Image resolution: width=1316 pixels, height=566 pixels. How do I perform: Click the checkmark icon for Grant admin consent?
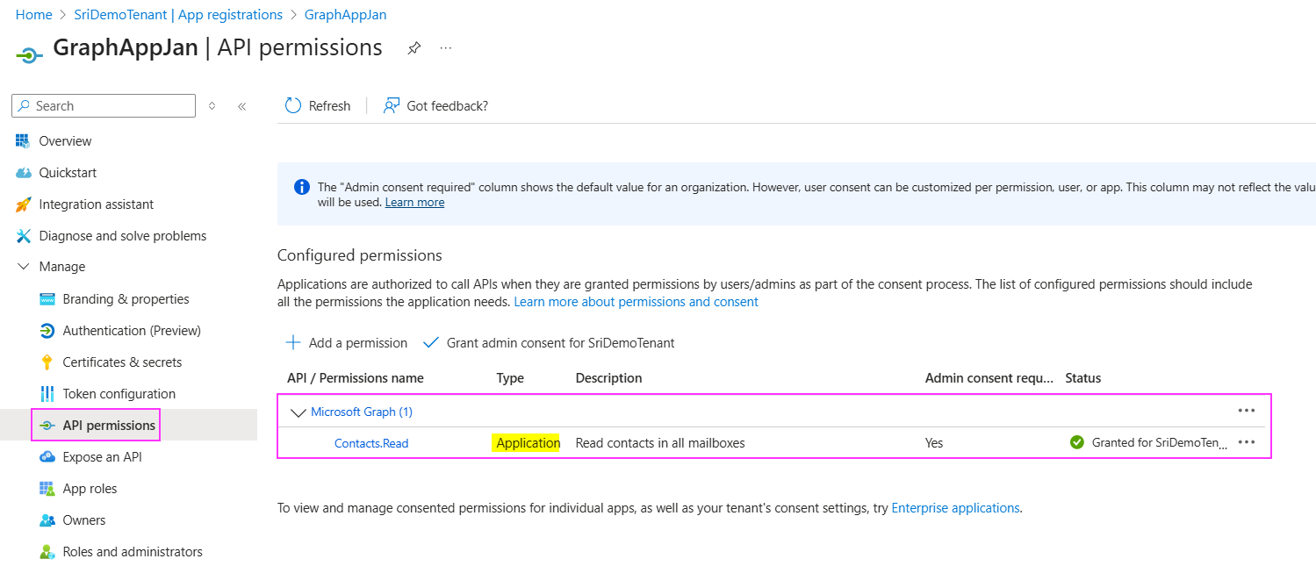pos(430,342)
